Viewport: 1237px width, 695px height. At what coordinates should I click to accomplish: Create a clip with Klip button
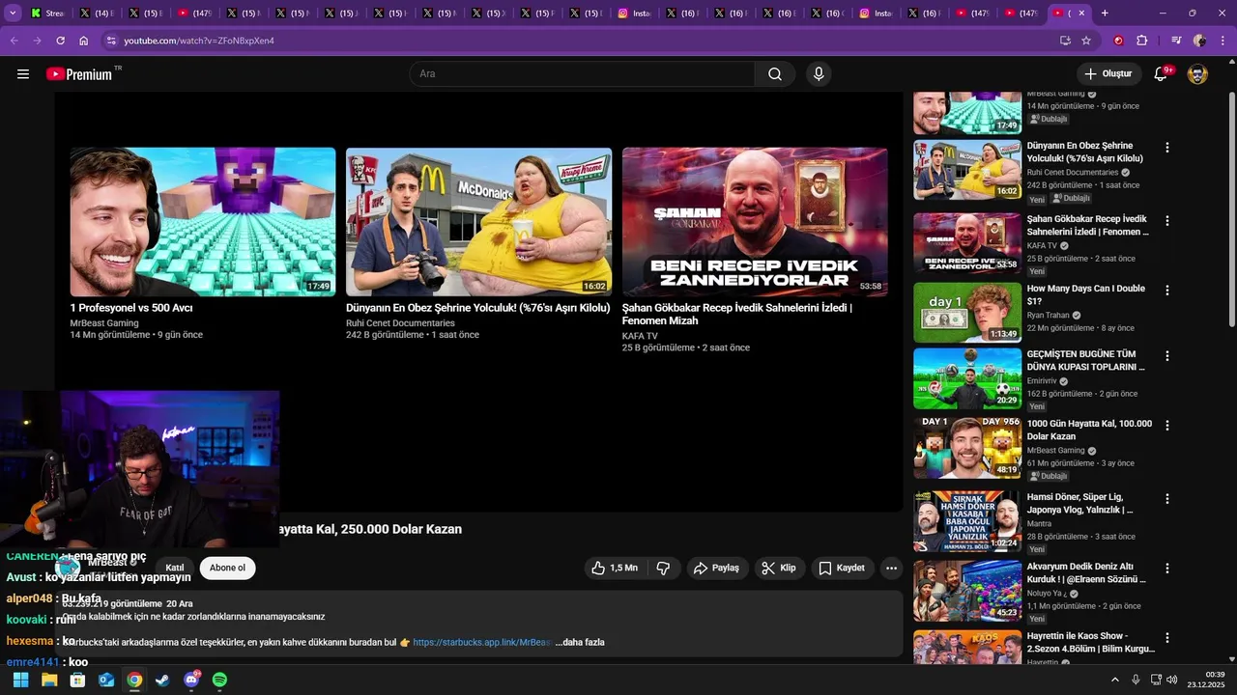pos(779,569)
